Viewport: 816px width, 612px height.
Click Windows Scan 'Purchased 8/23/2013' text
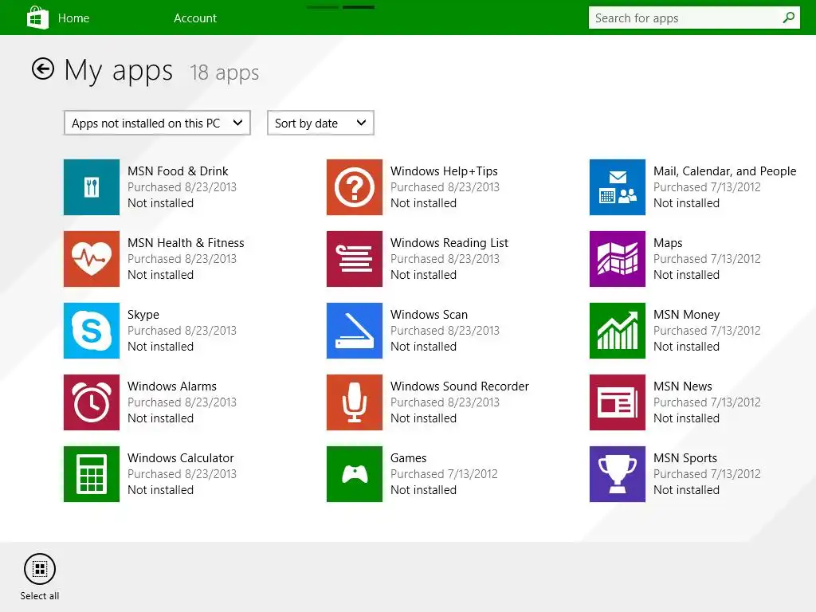(445, 331)
